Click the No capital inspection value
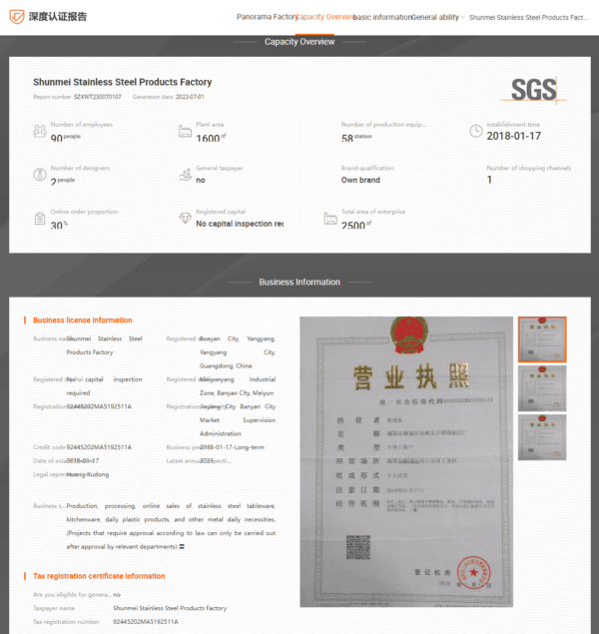This screenshot has height=634, width=599. pyautogui.click(x=240, y=224)
